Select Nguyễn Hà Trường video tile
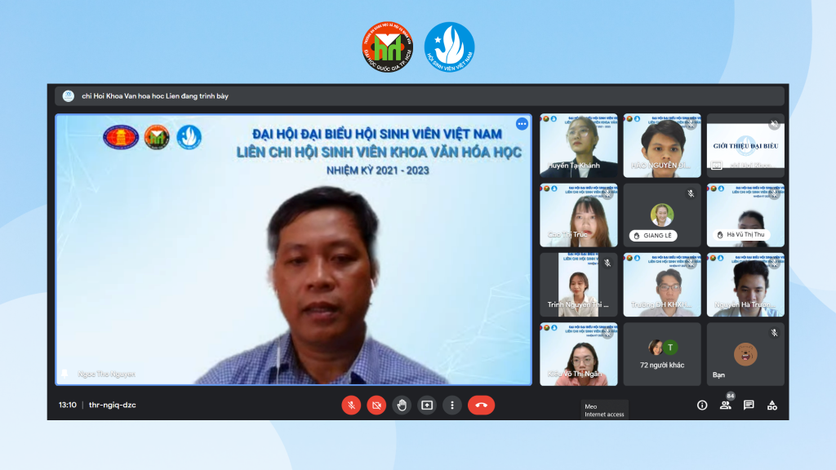 click(x=745, y=285)
